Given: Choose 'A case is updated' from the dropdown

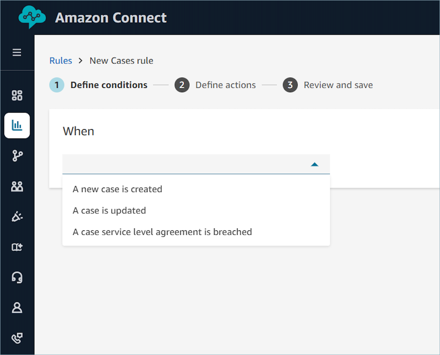Looking at the screenshot, I should point(109,210).
